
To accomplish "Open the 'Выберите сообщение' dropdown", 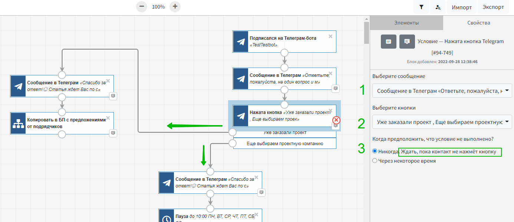I will coord(442,91).
